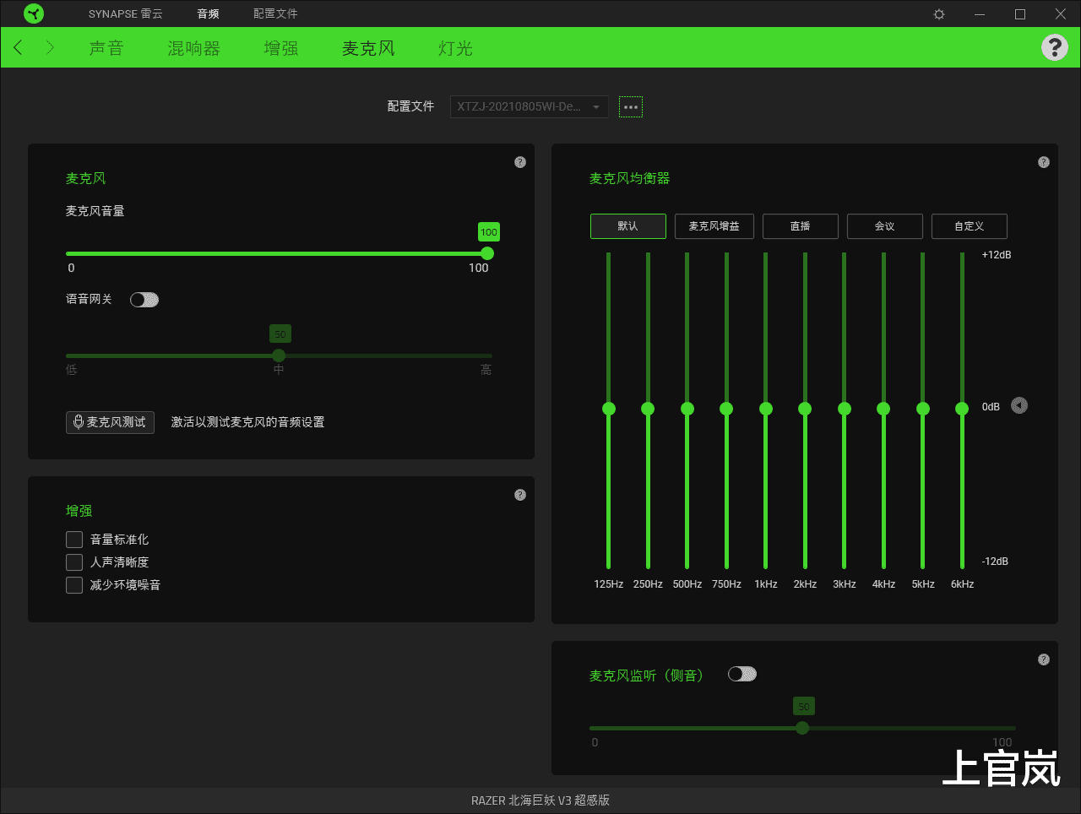
Task: Toggle the 语音网关 switch
Action: (144, 300)
